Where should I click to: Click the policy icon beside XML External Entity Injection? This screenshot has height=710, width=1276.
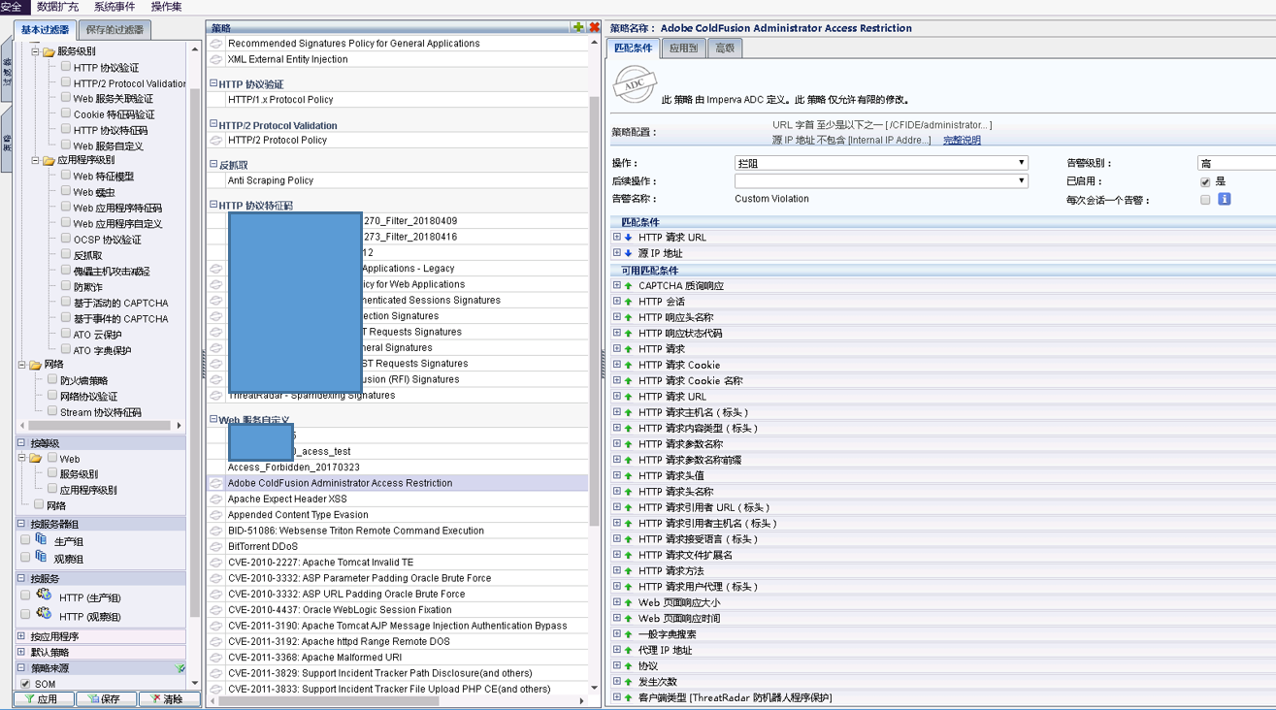click(216, 59)
